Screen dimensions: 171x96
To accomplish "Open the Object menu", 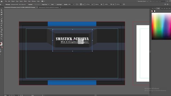I will pyautogui.click(x=13, y=1).
